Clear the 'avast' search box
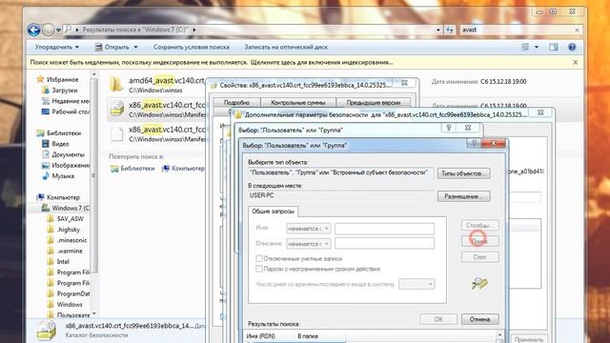 [577, 30]
